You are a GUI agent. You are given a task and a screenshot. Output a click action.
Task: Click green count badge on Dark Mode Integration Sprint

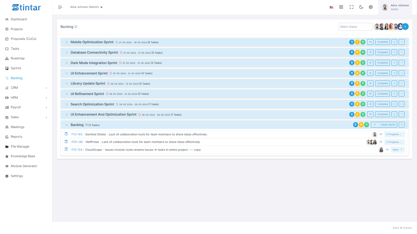(x=363, y=63)
